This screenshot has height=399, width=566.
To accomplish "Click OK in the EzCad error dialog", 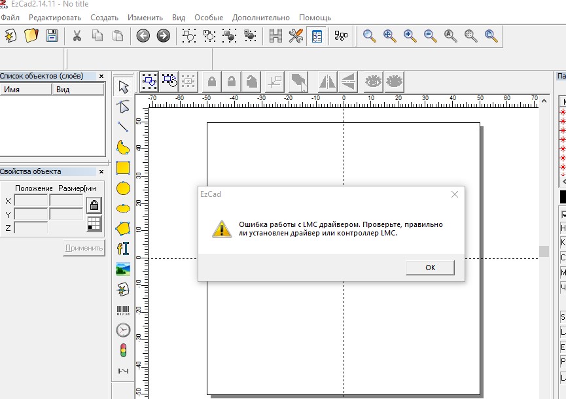I will [x=430, y=268].
